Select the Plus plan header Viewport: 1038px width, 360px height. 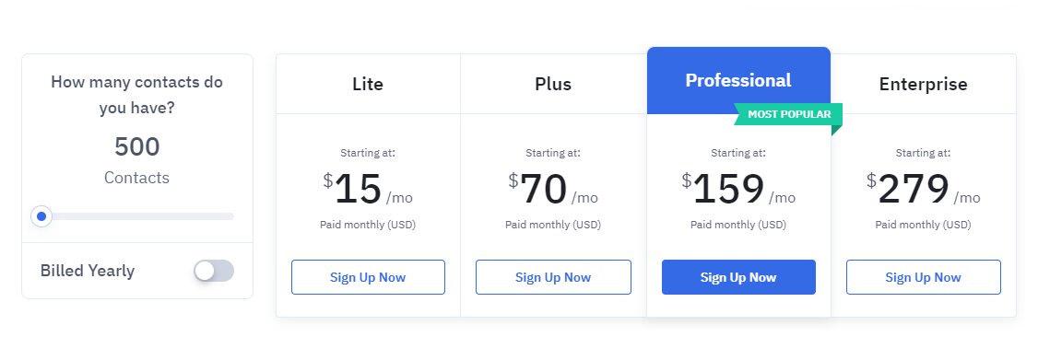click(553, 84)
